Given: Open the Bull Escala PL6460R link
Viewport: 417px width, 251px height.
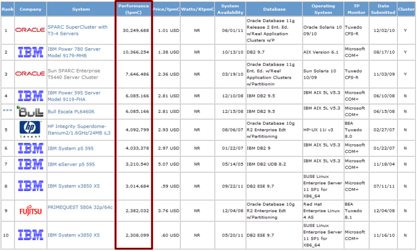Looking at the screenshot, I should 71,112.
